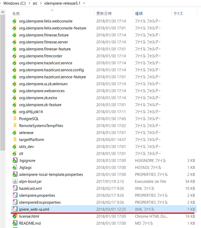Select the license.html file name
The width and height of the screenshot is (201, 228).
[29, 216]
